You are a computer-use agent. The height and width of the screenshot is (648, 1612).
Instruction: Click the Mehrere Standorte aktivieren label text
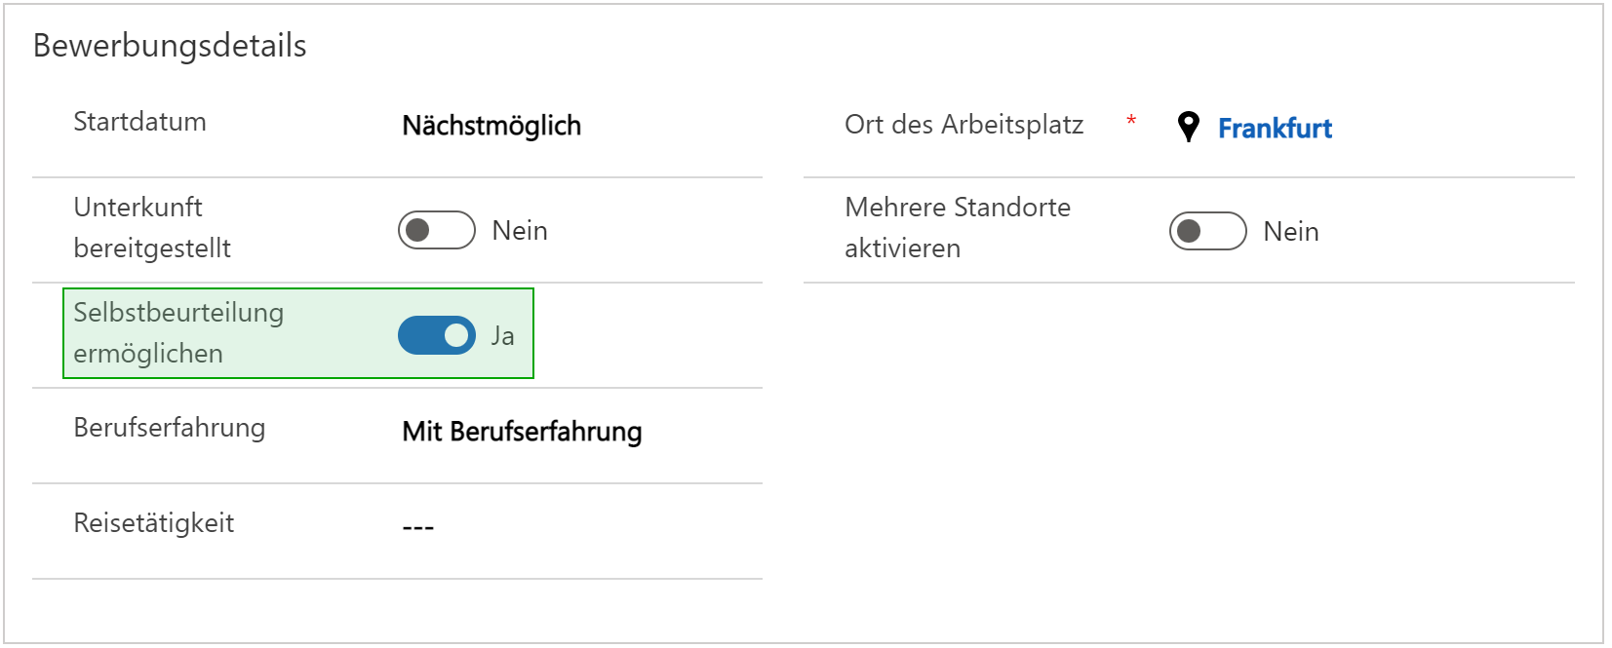pos(958,227)
